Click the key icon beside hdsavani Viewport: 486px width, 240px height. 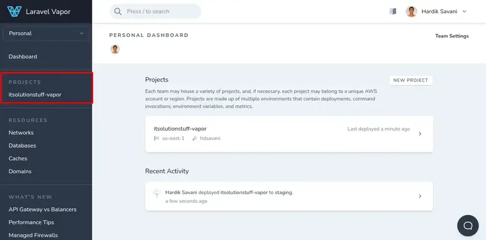(x=195, y=138)
